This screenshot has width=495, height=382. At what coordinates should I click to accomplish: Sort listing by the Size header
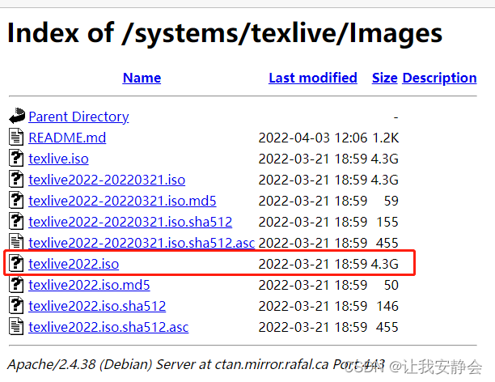coord(384,78)
